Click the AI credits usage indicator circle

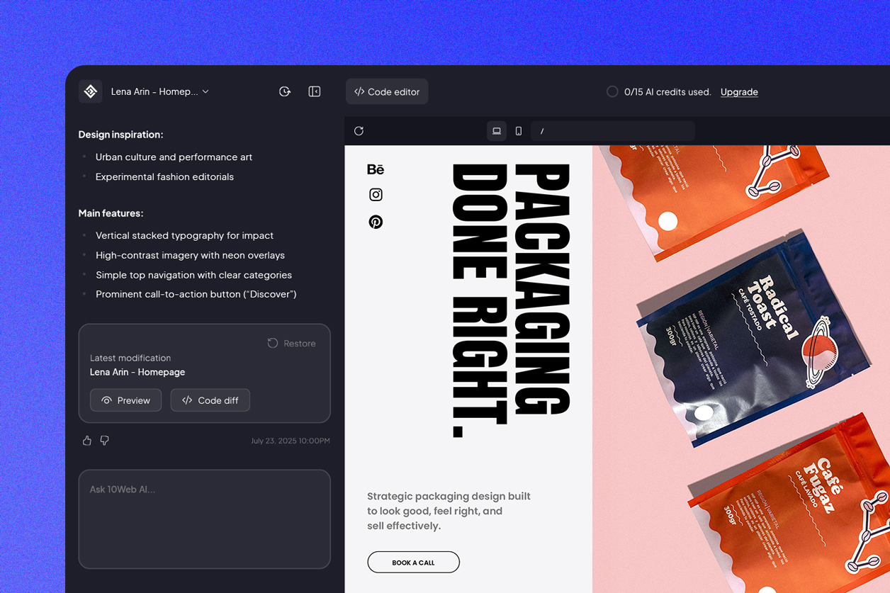[612, 91]
